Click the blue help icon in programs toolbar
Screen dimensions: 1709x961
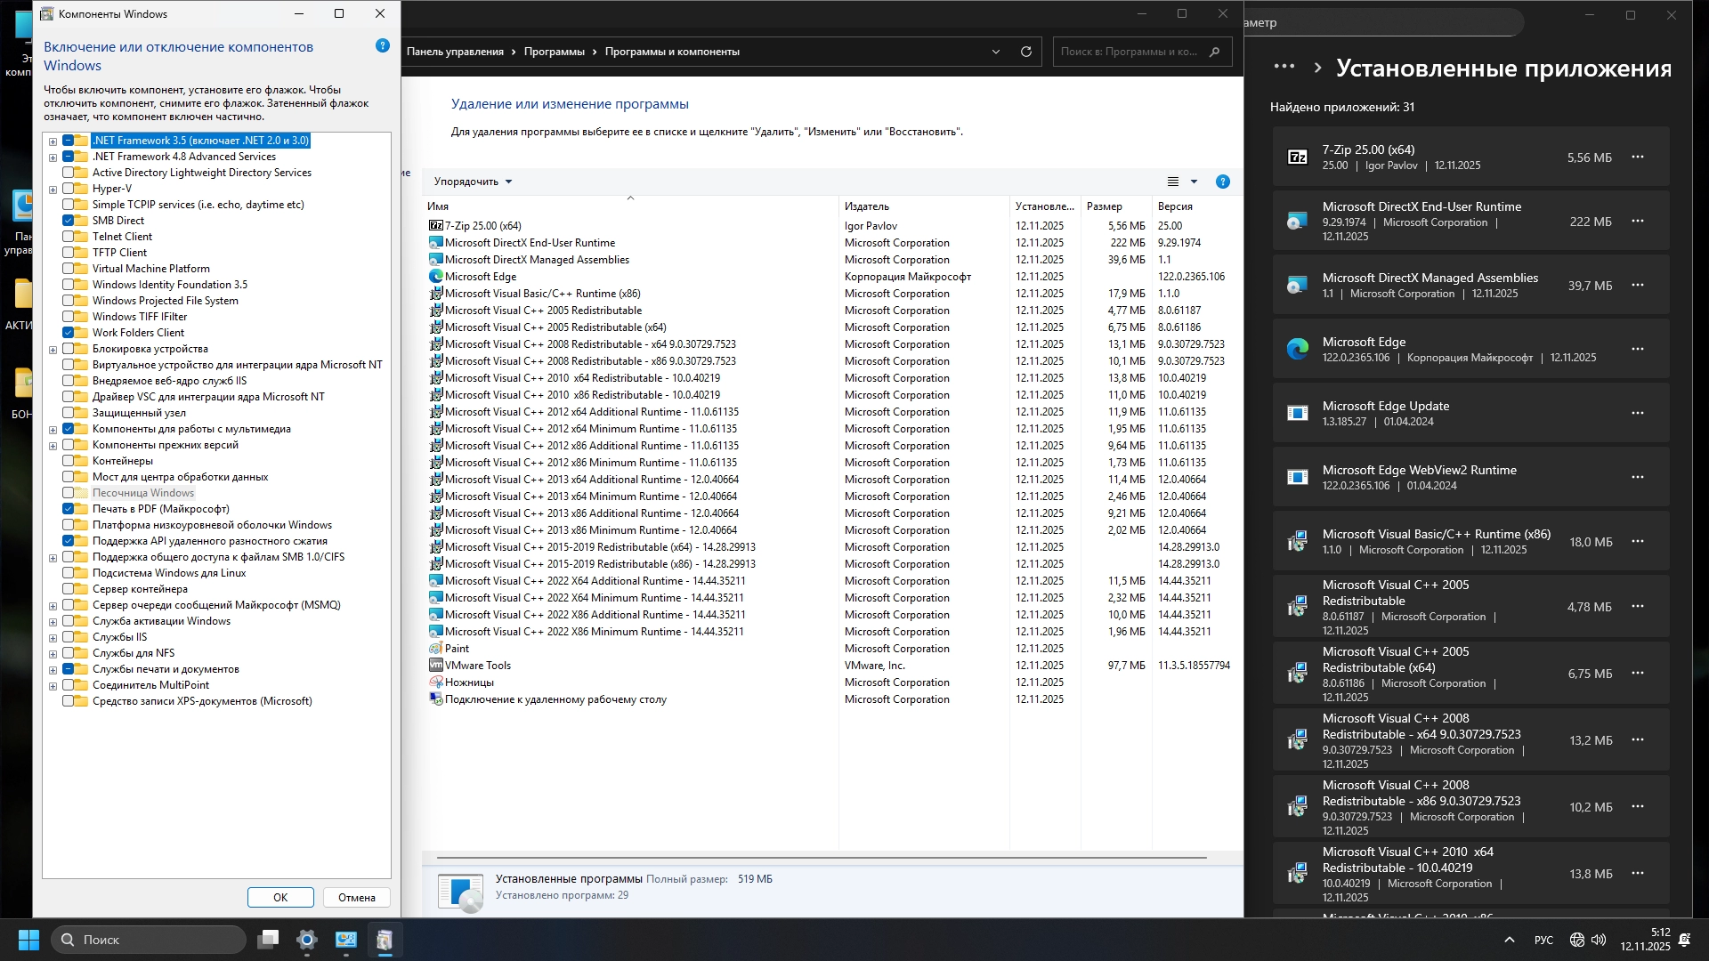point(1223,182)
